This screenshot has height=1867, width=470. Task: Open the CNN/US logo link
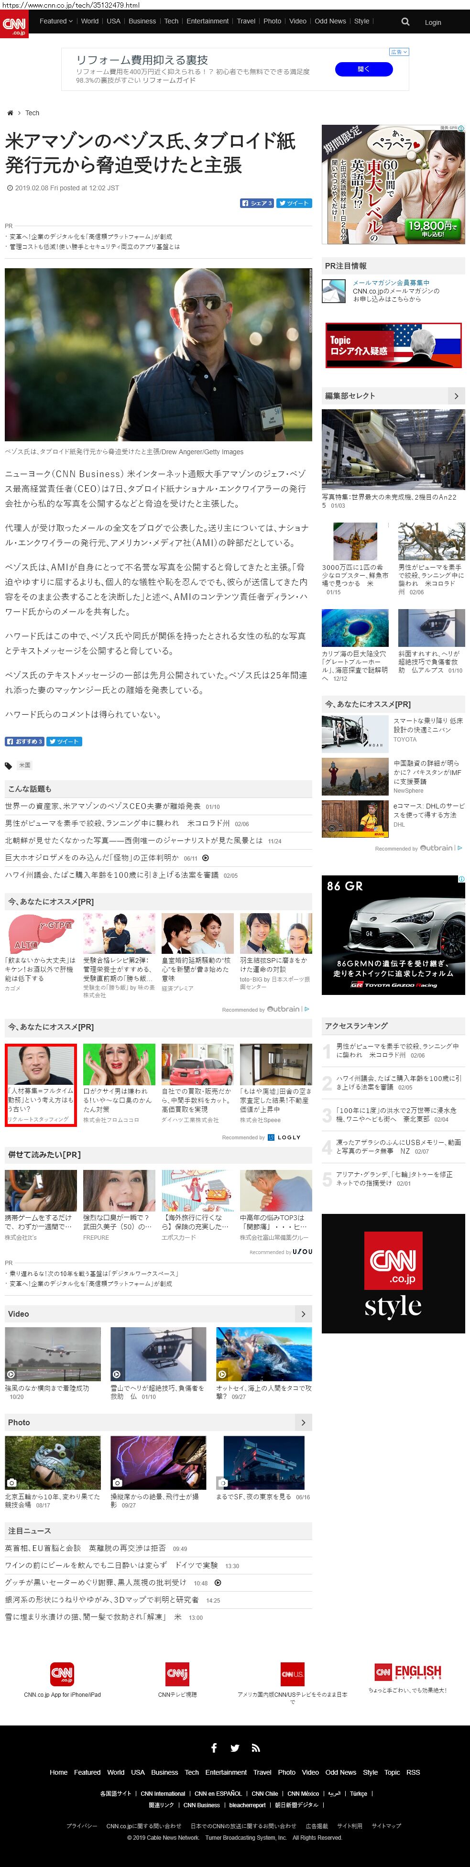pyautogui.click(x=292, y=1674)
